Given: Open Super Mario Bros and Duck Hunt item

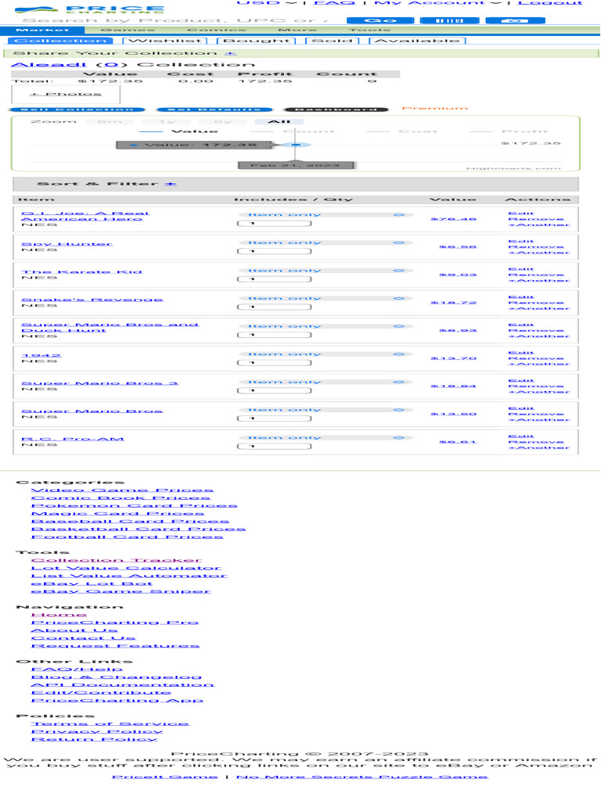Looking at the screenshot, I should click(110, 328).
